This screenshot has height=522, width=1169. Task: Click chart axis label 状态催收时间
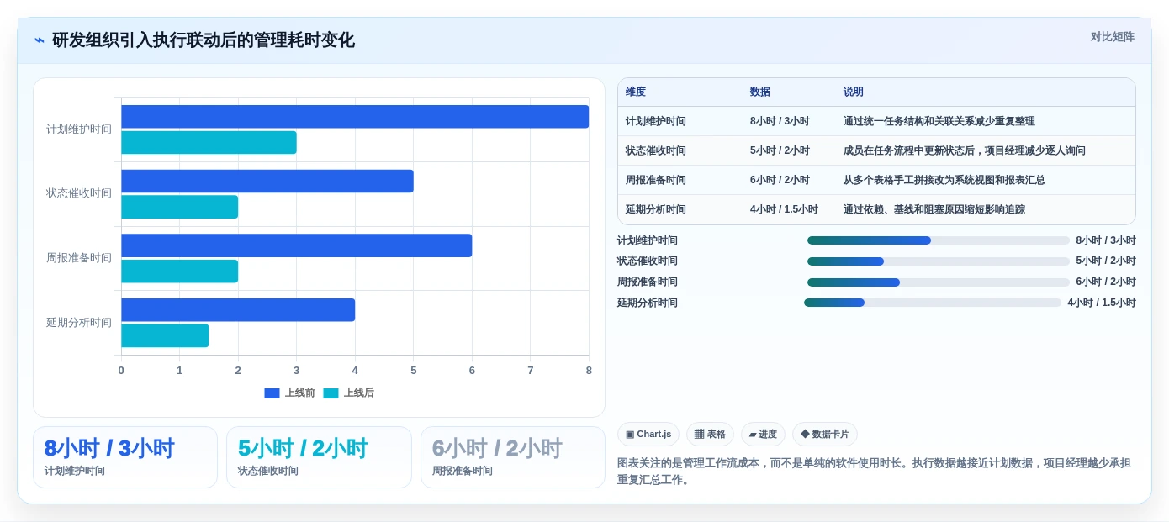pos(79,193)
